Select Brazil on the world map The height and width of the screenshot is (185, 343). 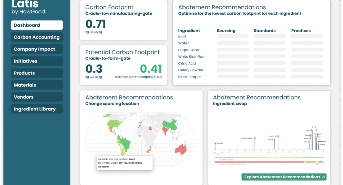pyautogui.click(x=125, y=143)
